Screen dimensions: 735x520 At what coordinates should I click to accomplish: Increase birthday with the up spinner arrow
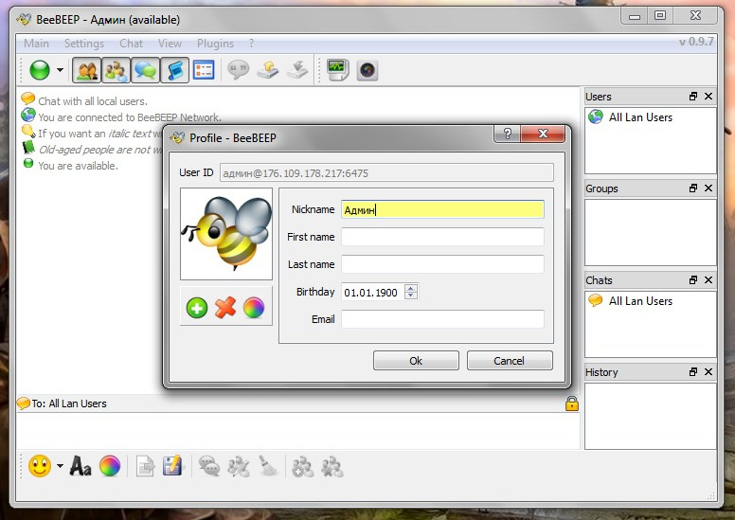pyautogui.click(x=411, y=288)
